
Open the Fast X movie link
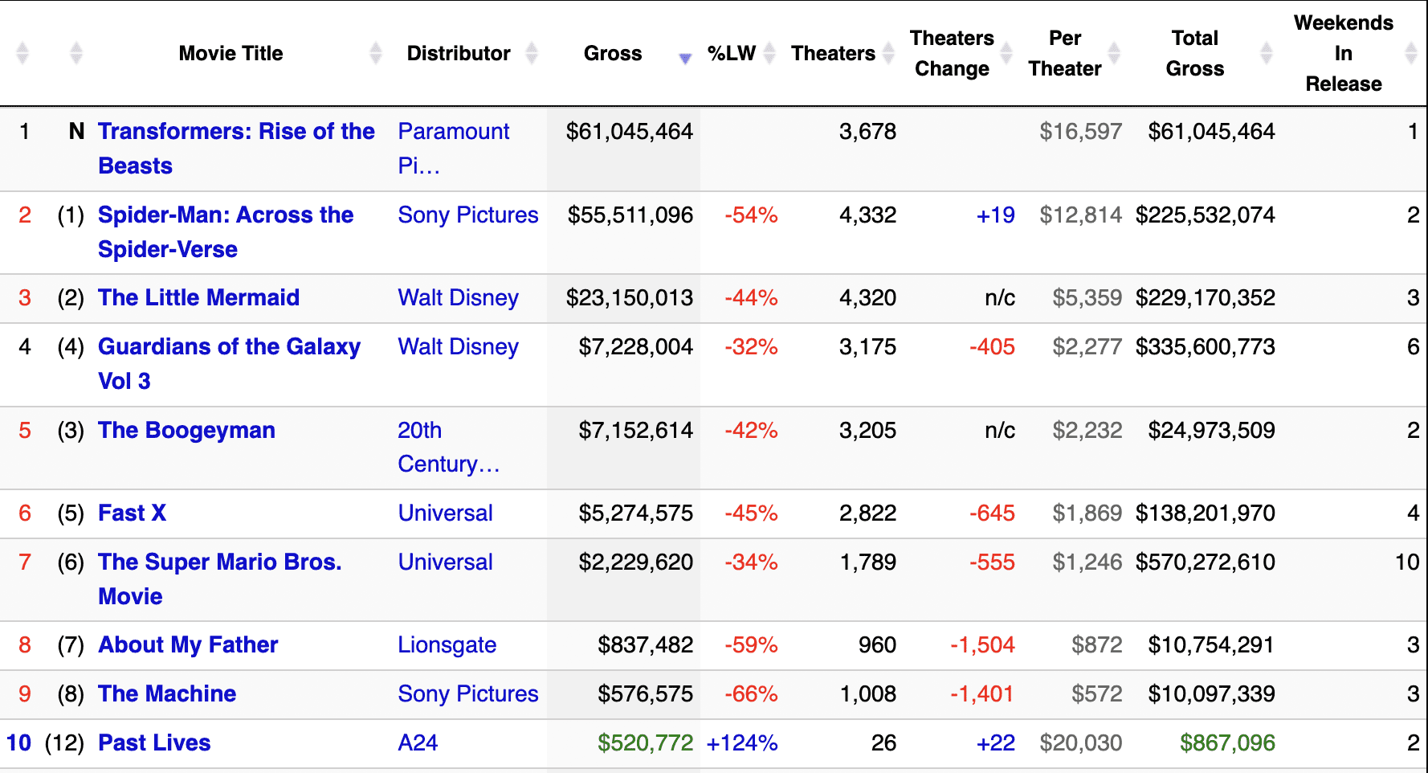(132, 513)
